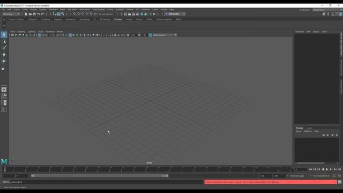Toggle viewport grid display icon

39,35
